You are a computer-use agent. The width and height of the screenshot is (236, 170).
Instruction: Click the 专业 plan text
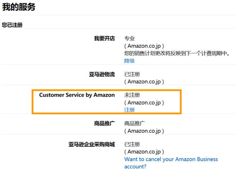129,38
